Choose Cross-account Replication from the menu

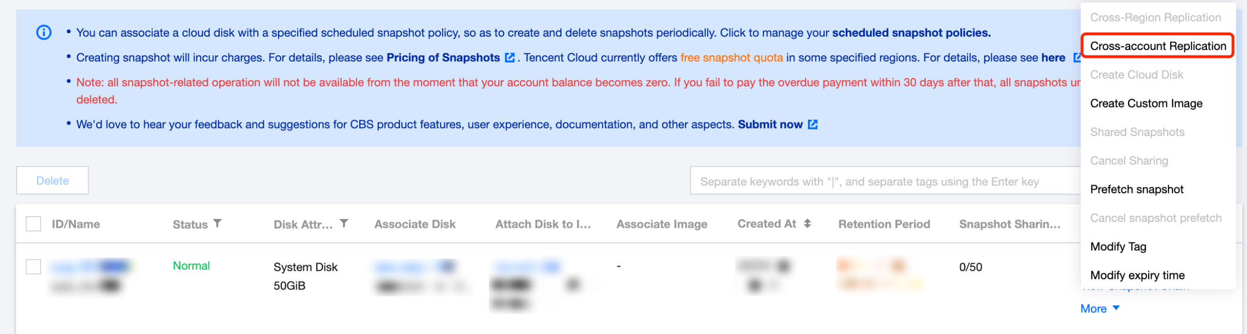coord(1158,46)
